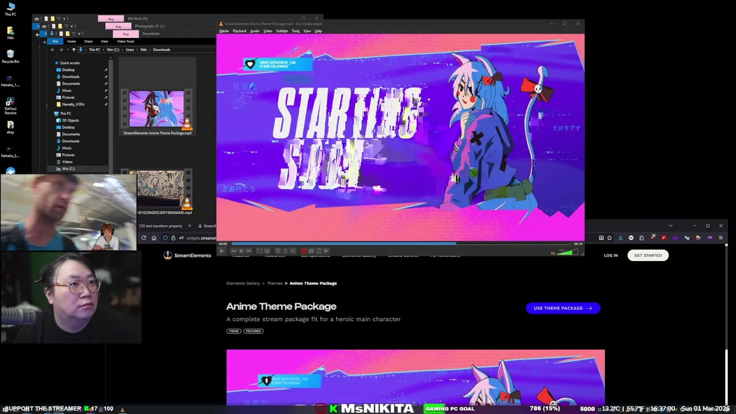The width and height of the screenshot is (736, 414).
Task: Open VLC Subtitle menu
Action: point(282,31)
